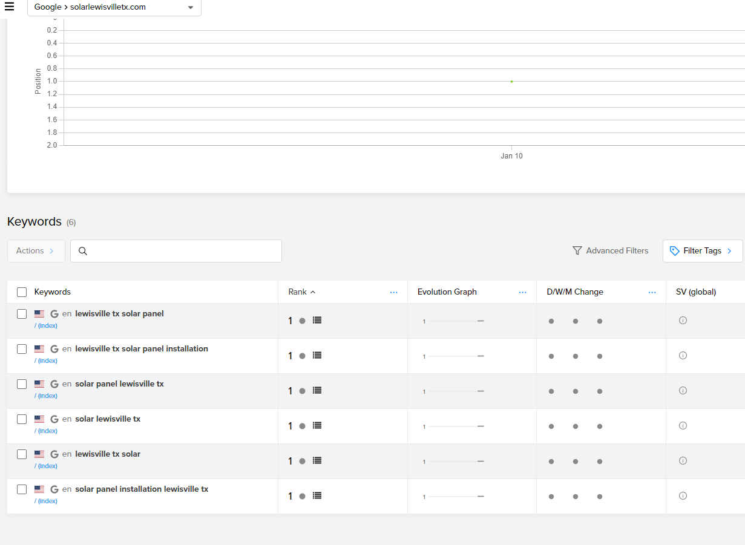Open SERP list icon for solar lewisville tx
The image size is (745, 545).
click(x=317, y=426)
